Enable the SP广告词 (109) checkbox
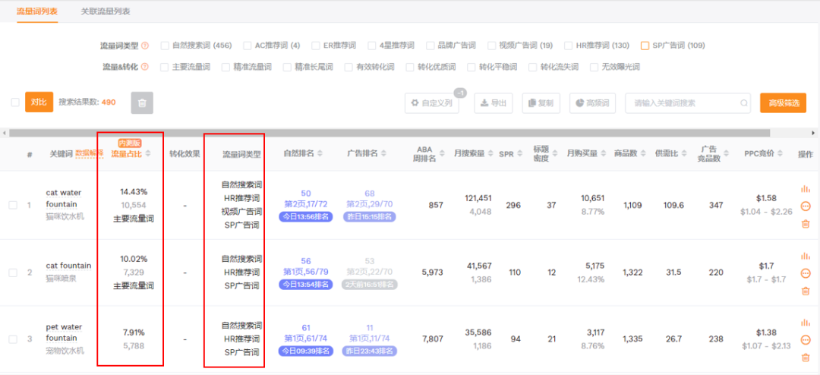820x375 pixels. point(645,46)
